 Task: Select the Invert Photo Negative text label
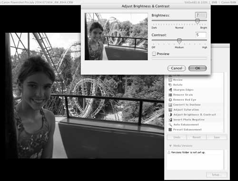[x=189, y=120]
